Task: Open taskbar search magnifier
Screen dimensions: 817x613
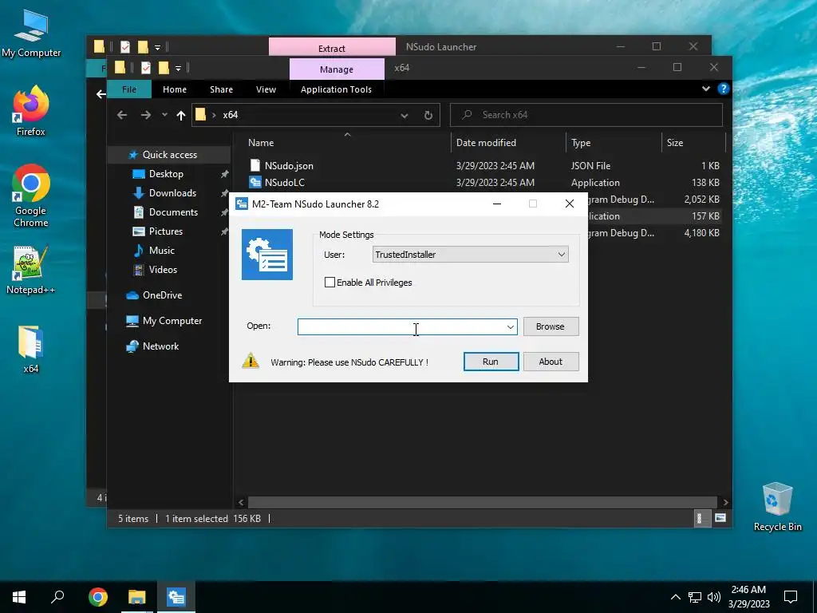Action: pos(57,597)
